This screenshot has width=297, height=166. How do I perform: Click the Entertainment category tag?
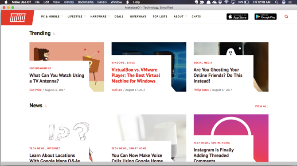tap(40, 68)
